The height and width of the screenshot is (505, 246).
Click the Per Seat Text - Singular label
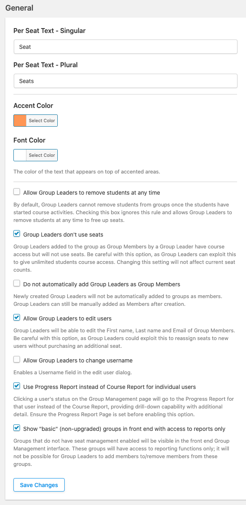point(50,31)
